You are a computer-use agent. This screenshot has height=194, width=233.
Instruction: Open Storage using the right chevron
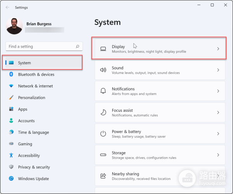point(218,155)
